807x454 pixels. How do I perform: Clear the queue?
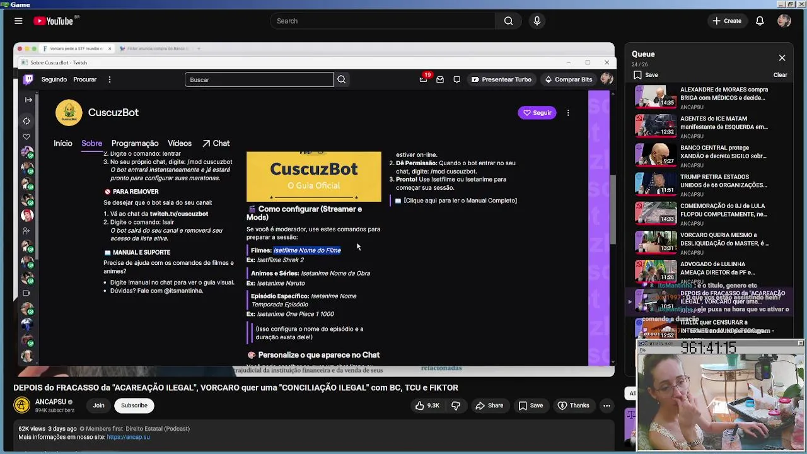tap(780, 75)
